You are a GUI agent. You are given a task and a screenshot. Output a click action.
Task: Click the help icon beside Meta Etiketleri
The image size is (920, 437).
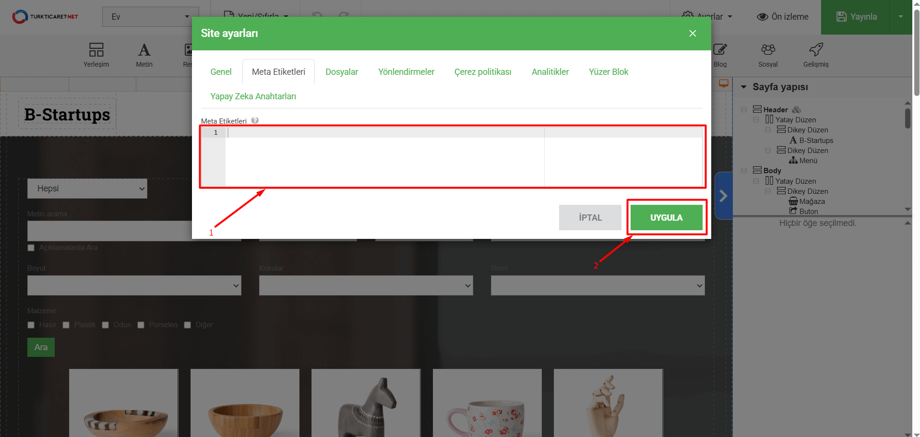255,121
